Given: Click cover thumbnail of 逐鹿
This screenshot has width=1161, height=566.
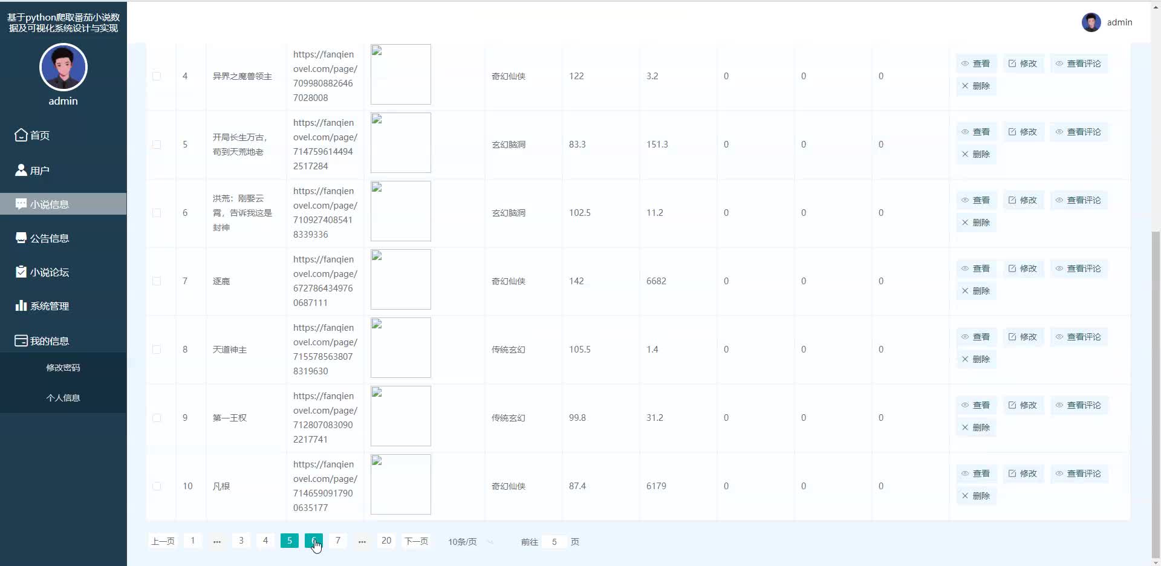Looking at the screenshot, I should tap(401, 279).
